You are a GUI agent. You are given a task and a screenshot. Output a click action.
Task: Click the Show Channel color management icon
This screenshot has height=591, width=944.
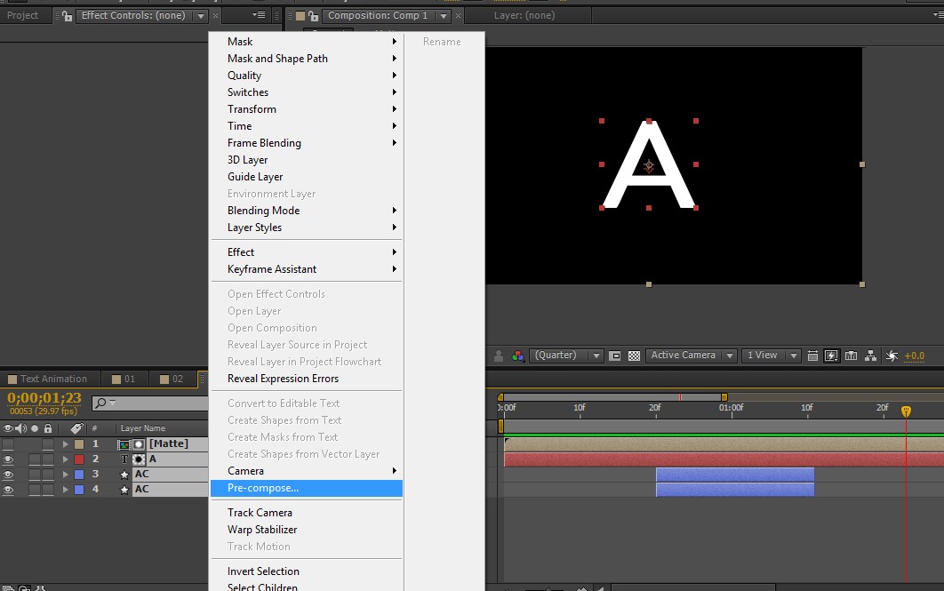pos(517,355)
